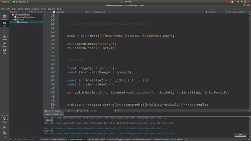Click the filter tree funnel icon
Image resolution: width=251 pixels, height=141 pixels.
32,12
